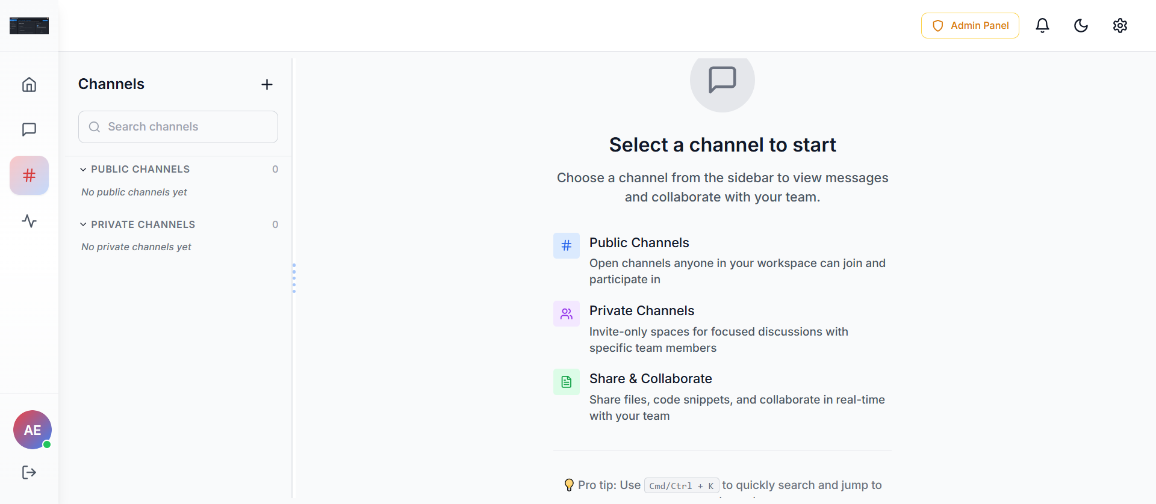This screenshot has width=1156, height=504.
Task: Collapse the Private Channels section chevron
Action: click(83, 224)
